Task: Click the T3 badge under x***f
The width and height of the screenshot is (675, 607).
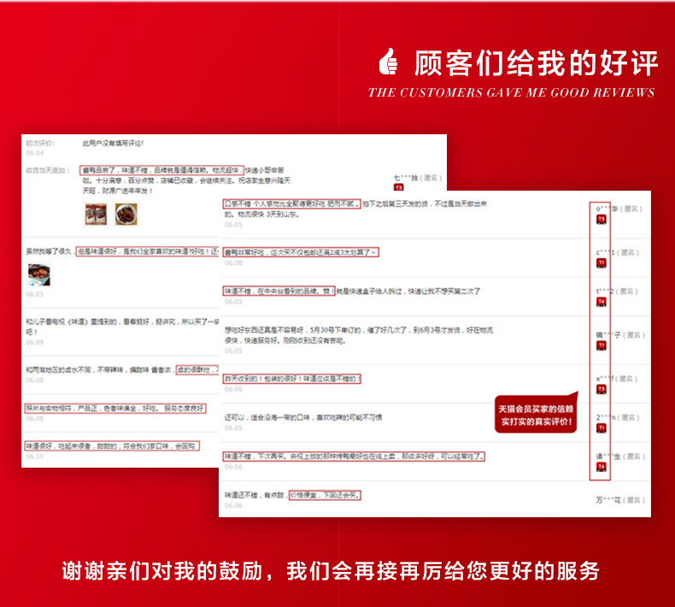Action: [601, 390]
